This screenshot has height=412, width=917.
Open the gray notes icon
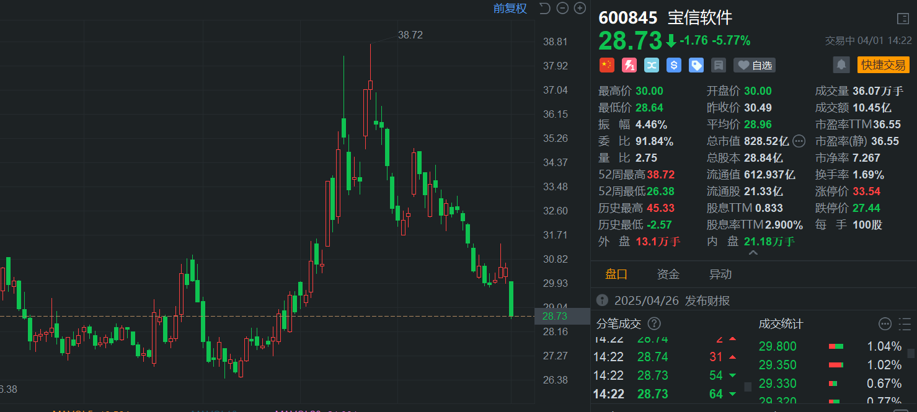719,65
